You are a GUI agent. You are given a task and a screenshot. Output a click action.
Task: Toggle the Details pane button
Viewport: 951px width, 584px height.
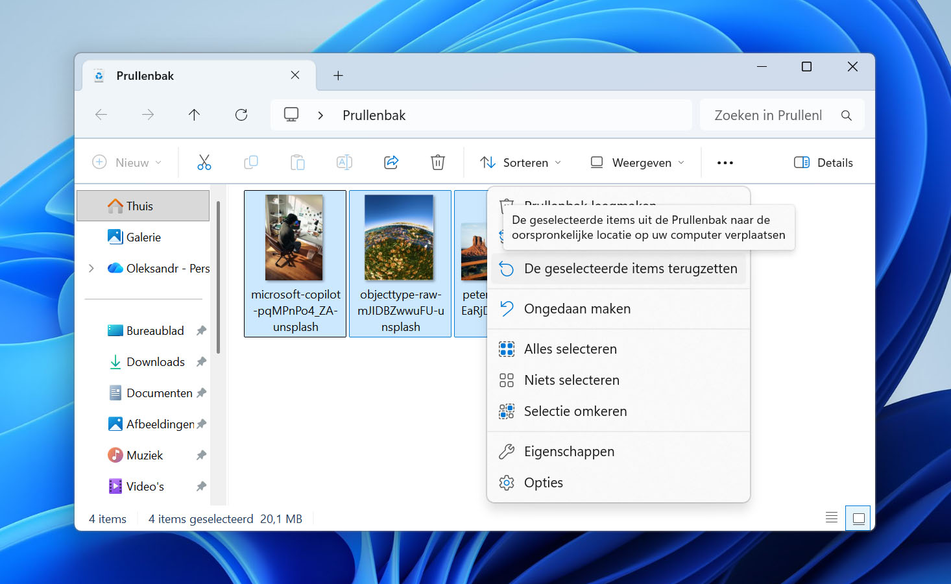click(824, 162)
